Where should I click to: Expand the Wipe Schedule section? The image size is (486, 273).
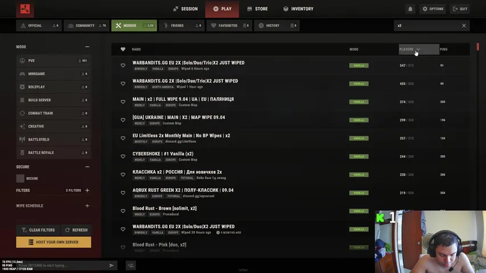(87, 206)
